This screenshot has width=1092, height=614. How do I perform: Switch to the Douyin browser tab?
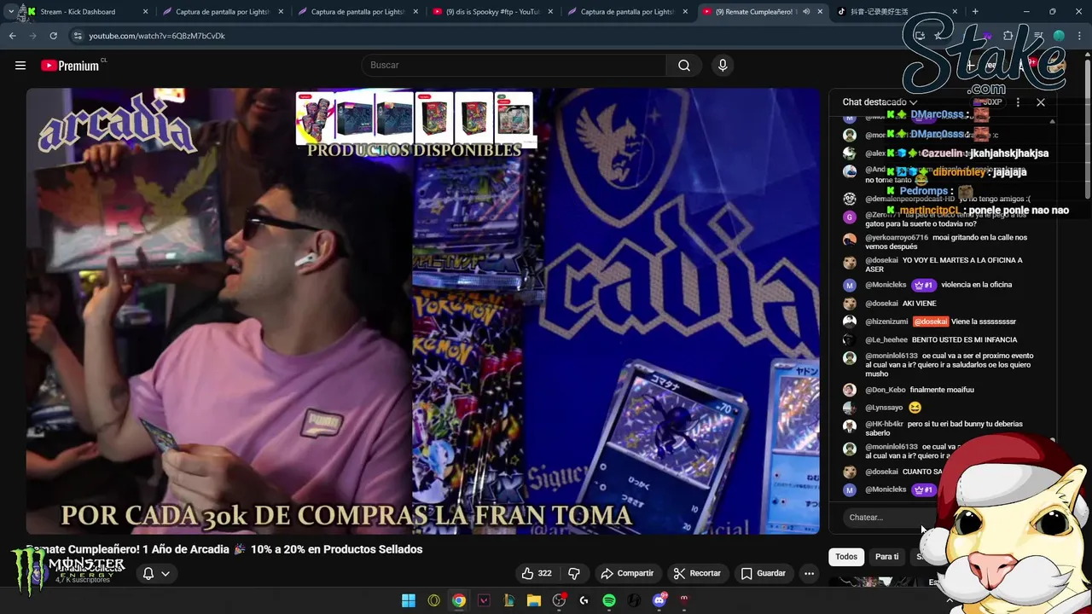point(895,12)
